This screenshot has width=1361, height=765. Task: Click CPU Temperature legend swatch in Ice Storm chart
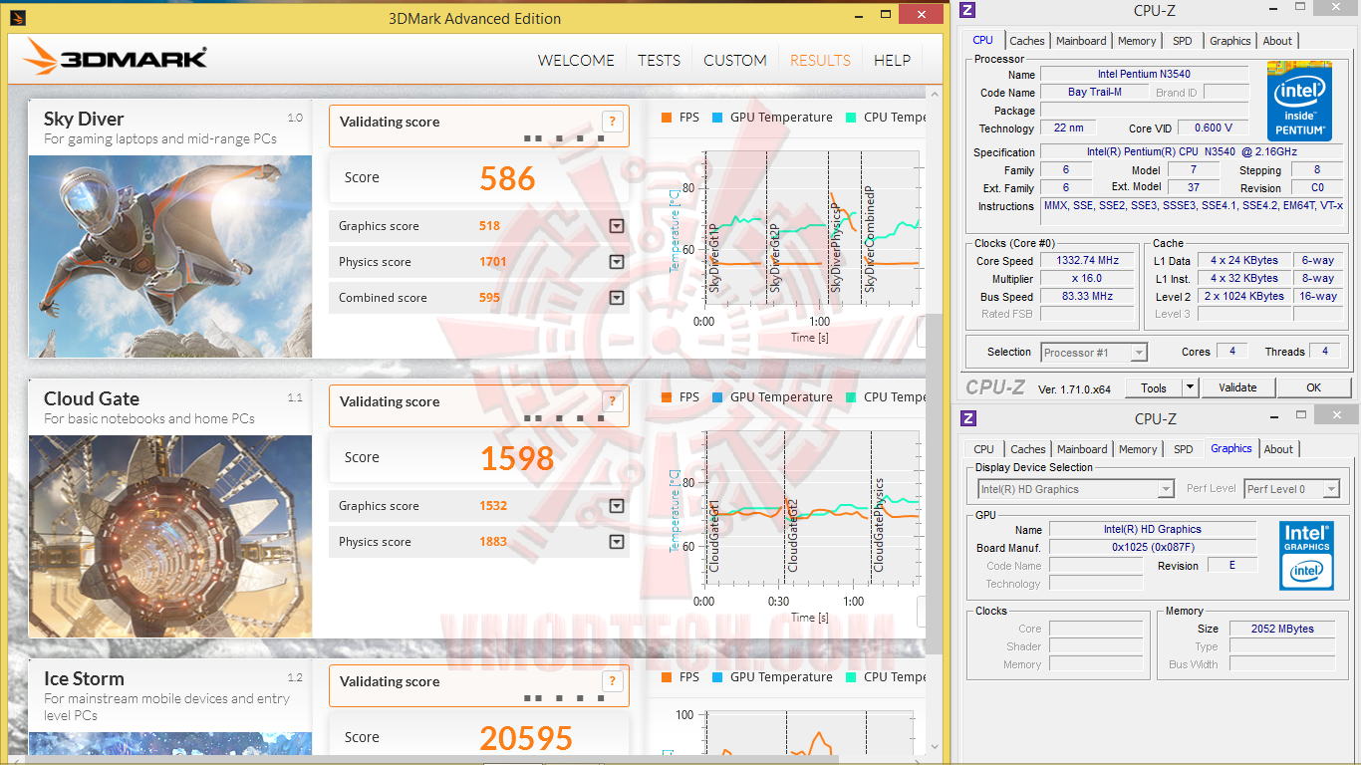851,677
